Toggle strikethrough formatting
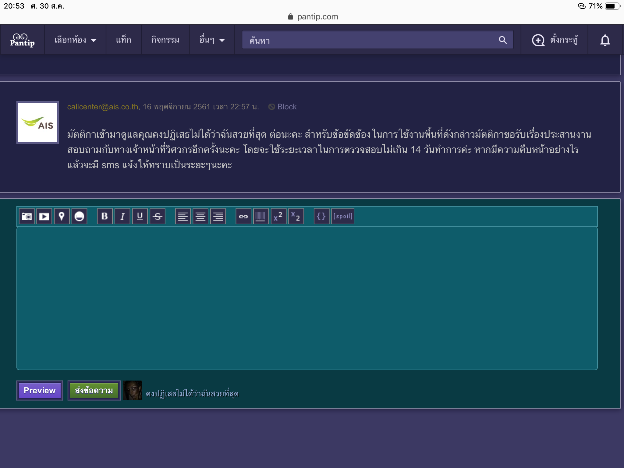 point(158,216)
